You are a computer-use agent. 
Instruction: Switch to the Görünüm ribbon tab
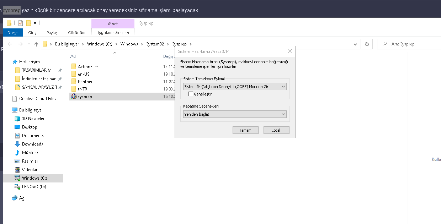click(x=77, y=33)
